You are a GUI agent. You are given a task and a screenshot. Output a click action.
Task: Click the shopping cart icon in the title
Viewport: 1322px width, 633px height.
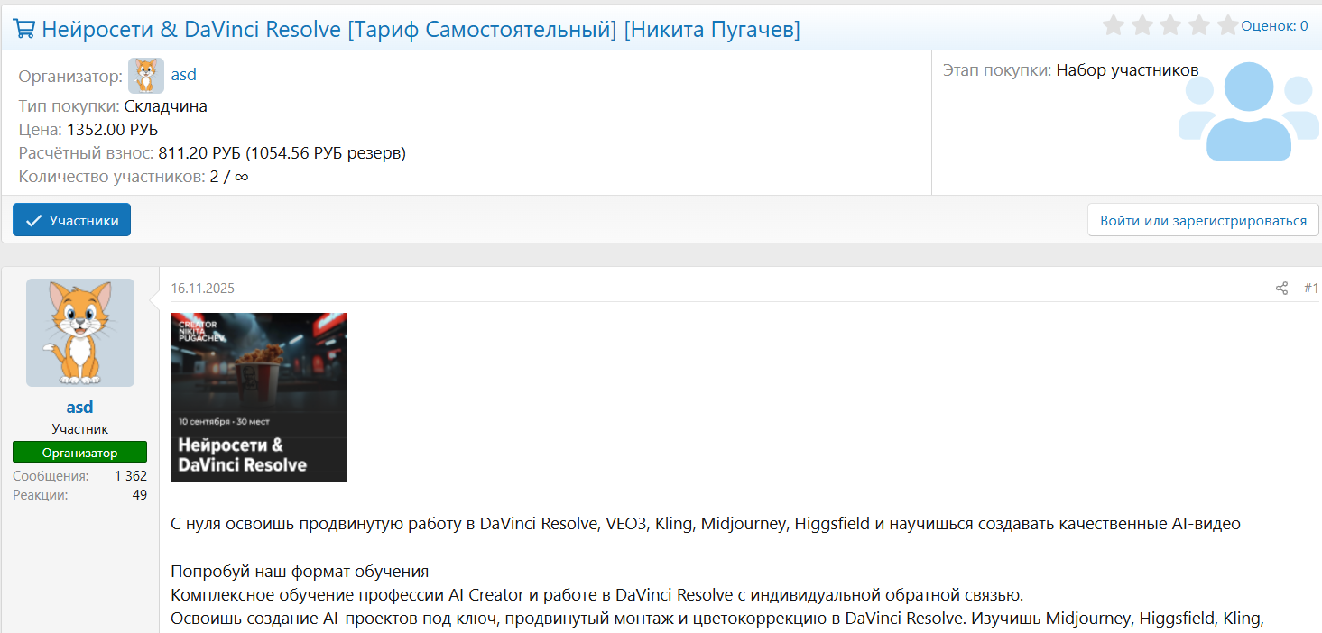coord(24,29)
